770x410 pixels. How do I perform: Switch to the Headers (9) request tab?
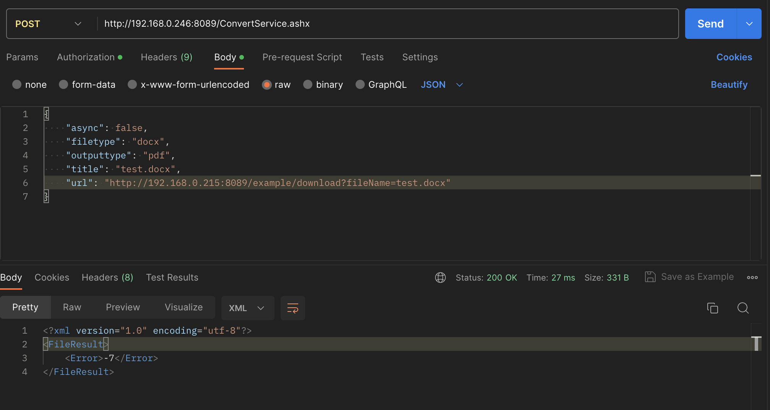click(x=166, y=57)
